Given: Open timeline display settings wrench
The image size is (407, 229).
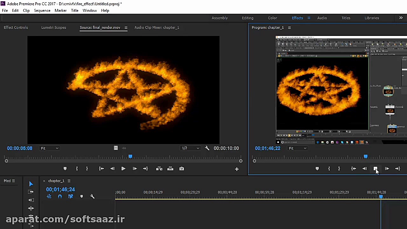Looking at the screenshot, I should click(x=92, y=197).
